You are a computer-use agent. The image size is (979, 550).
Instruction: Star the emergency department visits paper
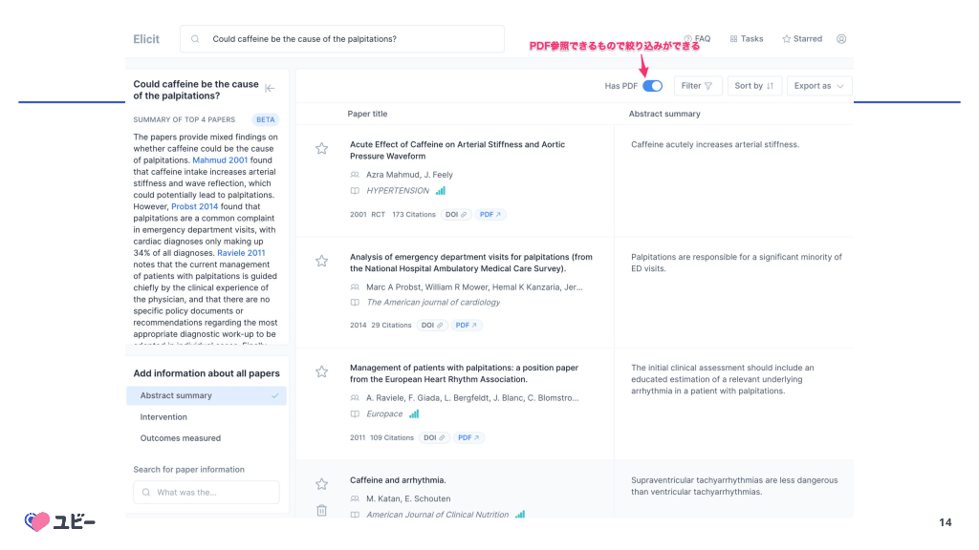[x=322, y=261]
